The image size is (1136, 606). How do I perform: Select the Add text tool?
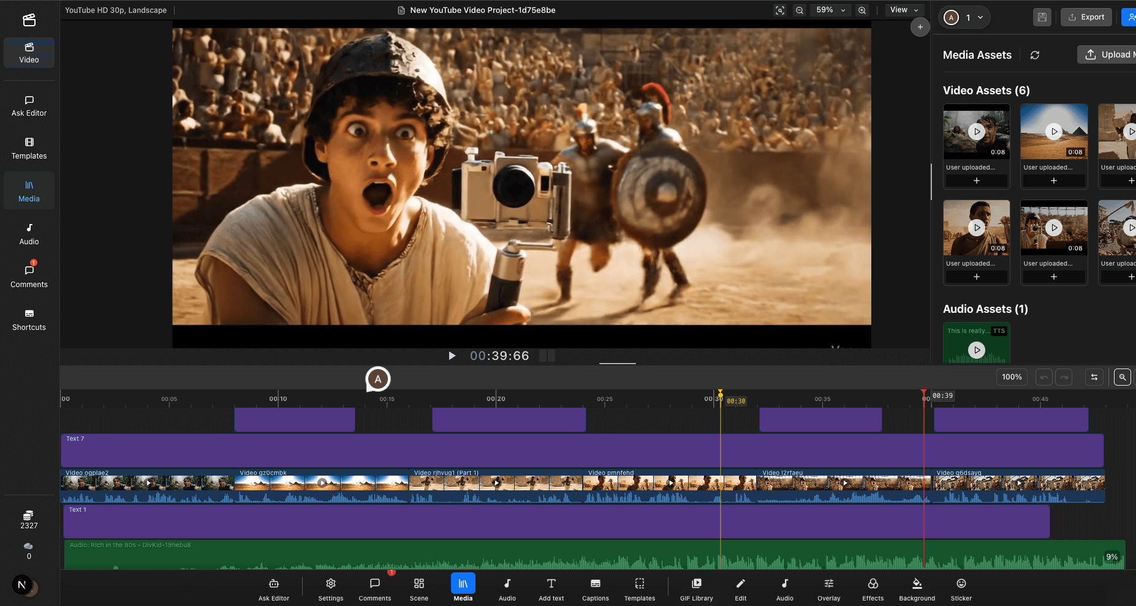[x=551, y=588]
